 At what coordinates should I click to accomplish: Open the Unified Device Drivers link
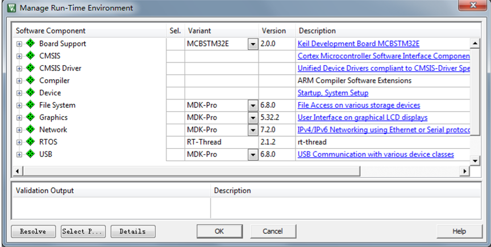(x=384, y=68)
